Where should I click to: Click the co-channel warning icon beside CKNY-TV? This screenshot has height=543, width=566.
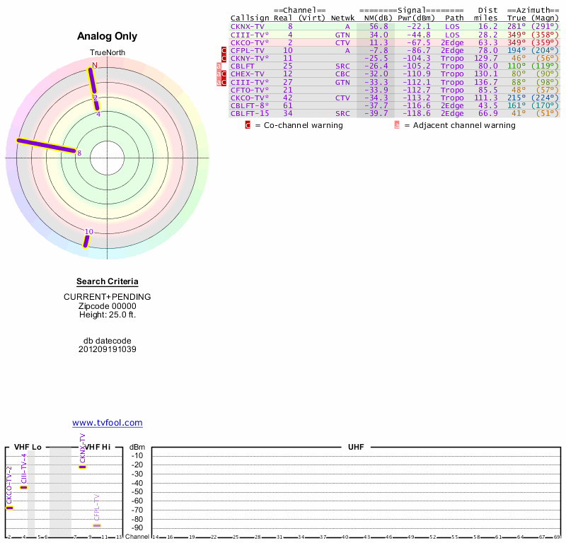pos(224,59)
